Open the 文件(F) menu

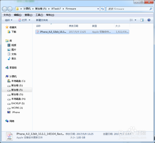[7, 15]
